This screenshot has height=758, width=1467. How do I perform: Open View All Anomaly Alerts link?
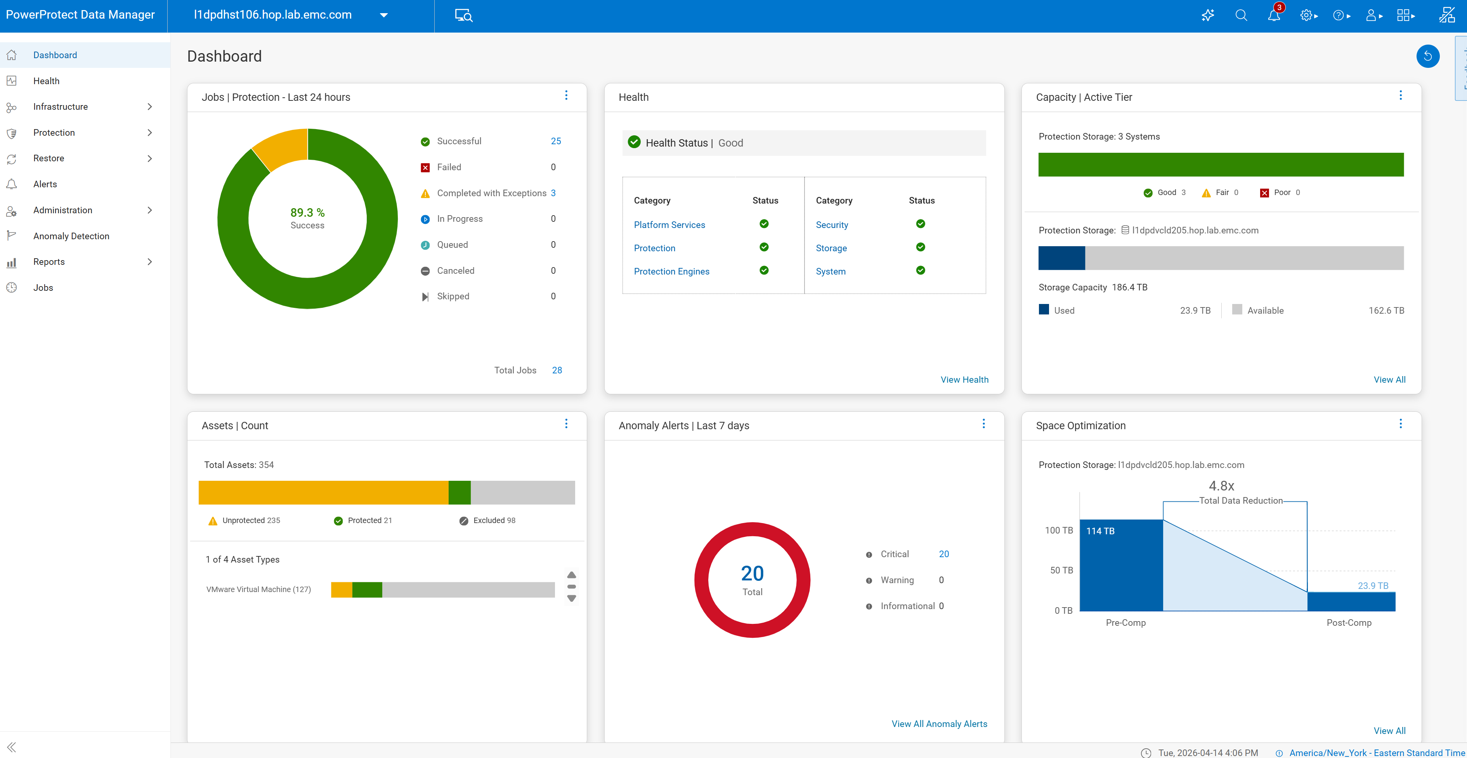click(939, 724)
